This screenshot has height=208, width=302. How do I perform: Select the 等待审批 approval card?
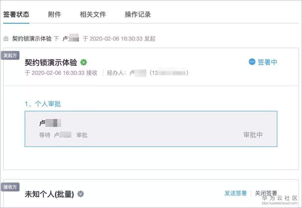[151, 129]
